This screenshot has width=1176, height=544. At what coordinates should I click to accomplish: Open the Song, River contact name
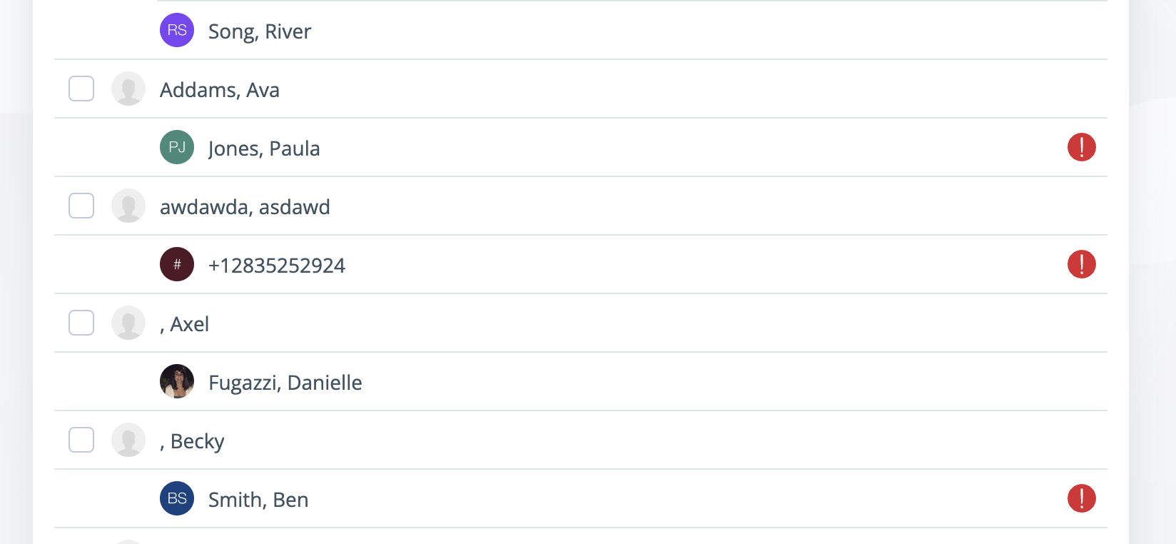pos(260,31)
